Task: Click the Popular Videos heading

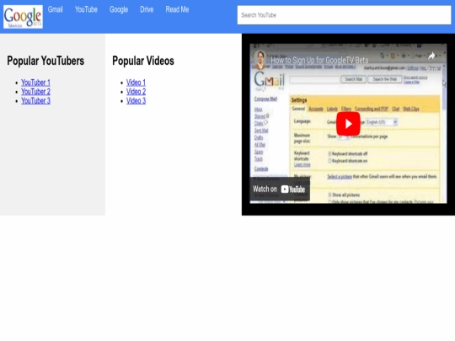Action: point(143,61)
